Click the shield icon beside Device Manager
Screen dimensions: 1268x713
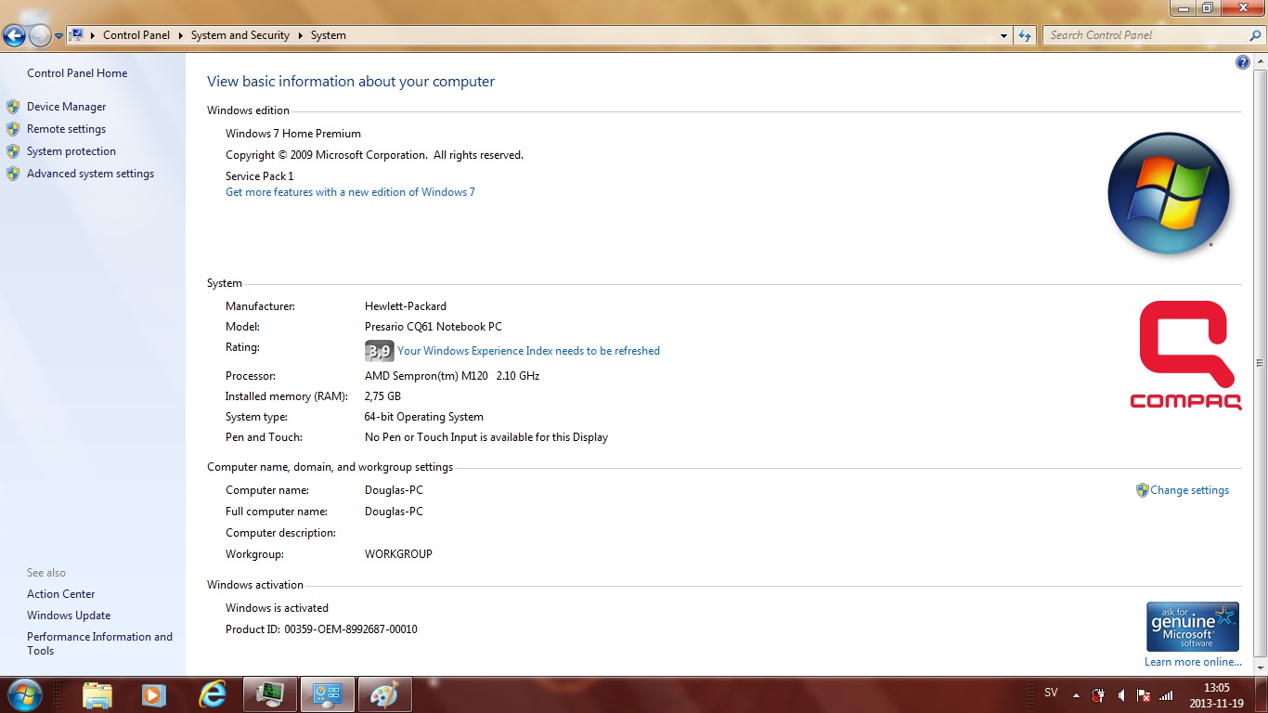point(13,107)
